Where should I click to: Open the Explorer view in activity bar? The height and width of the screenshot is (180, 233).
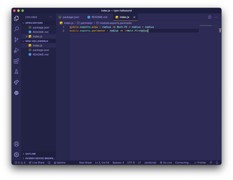pyautogui.click(x=16, y=18)
